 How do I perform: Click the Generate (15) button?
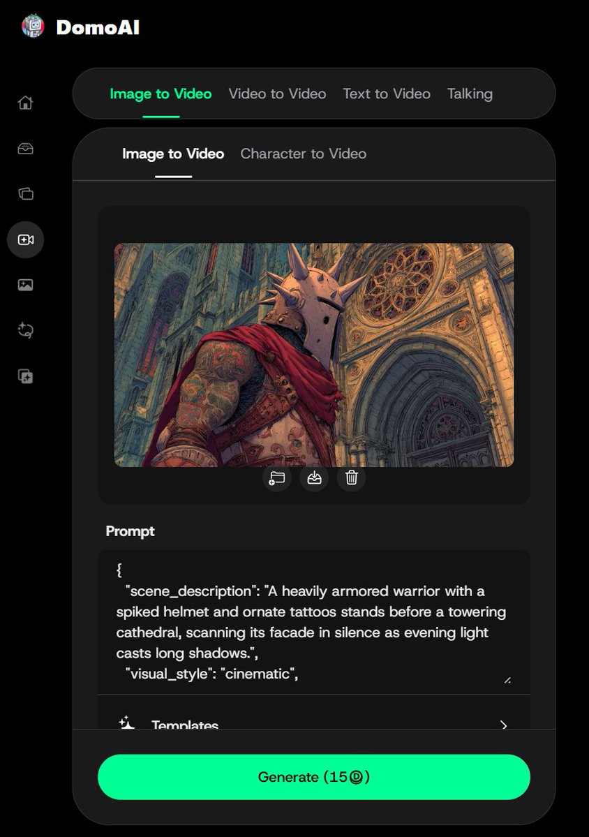point(314,777)
